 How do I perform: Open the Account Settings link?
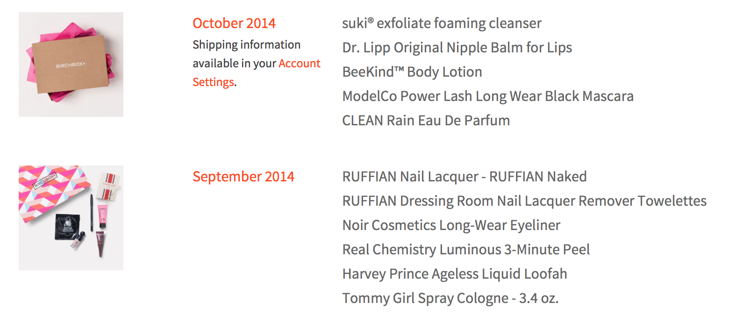point(257,72)
